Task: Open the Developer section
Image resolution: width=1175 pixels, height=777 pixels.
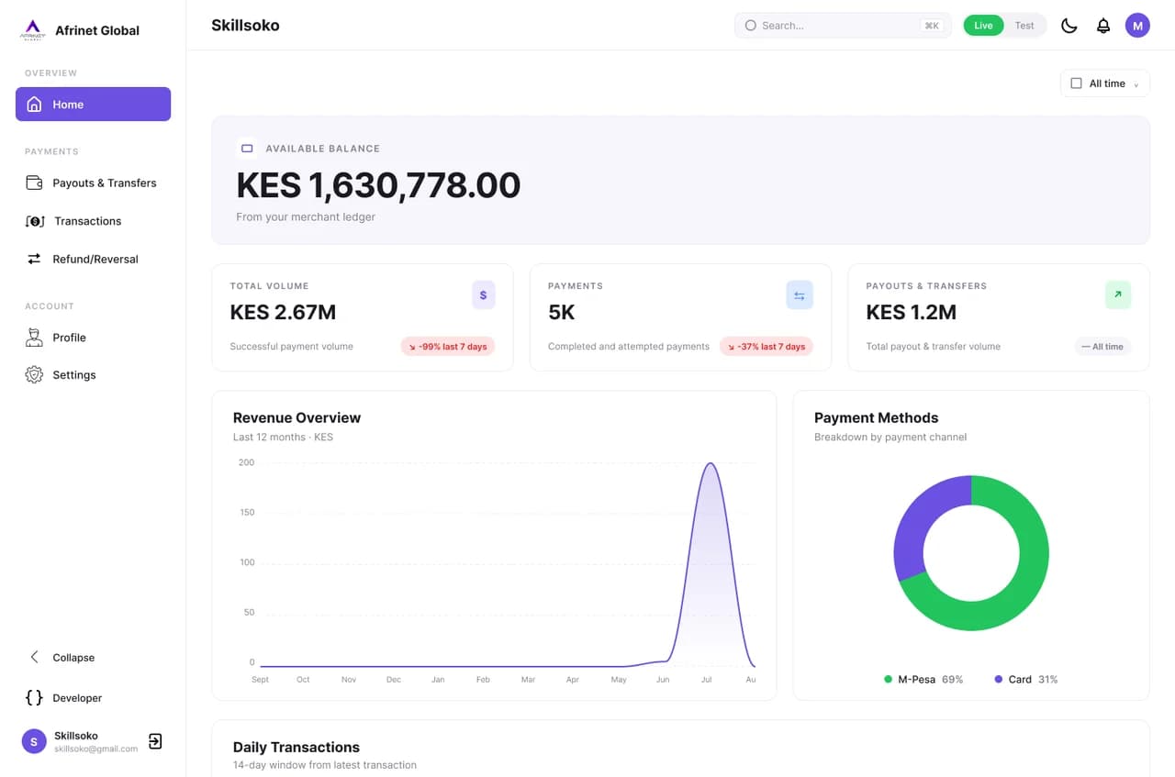Action: [x=93, y=697]
